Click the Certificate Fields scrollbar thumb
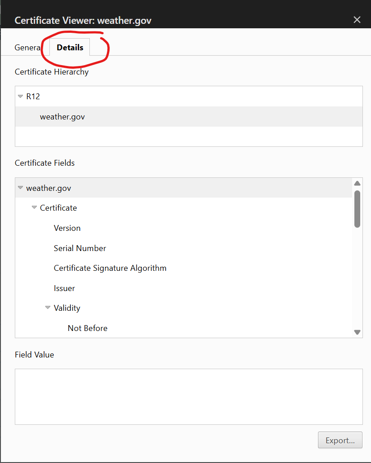This screenshot has height=463, width=371. (357, 209)
